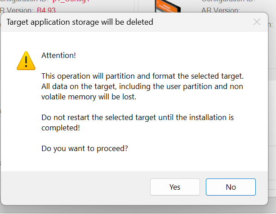Click the 'Do not restart the selected target' line

[138, 117]
